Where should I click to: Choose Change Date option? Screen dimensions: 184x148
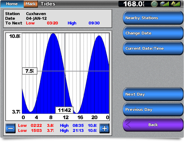[x=153, y=33]
